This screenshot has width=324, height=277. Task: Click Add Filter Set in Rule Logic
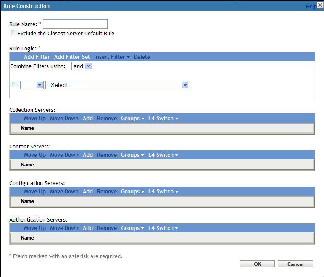[72, 57]
